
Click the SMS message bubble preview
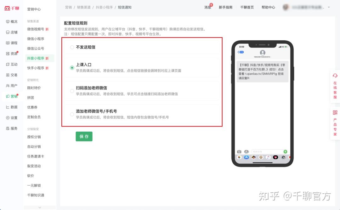click(x=262, y=71)
